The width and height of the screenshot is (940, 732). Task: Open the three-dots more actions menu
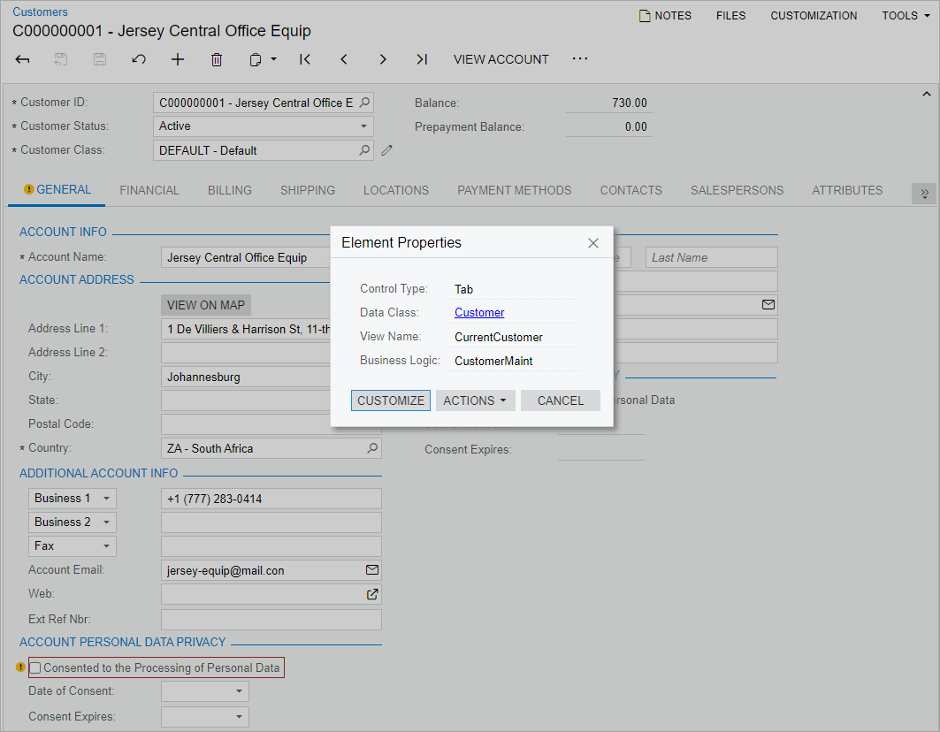580,59
